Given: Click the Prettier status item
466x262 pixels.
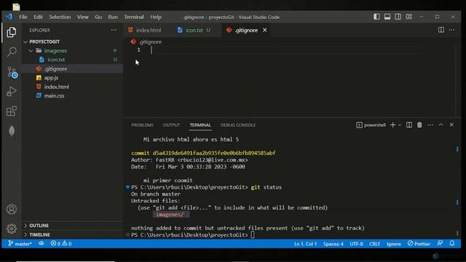Looking at the screenshot, I should coord(419,244).
